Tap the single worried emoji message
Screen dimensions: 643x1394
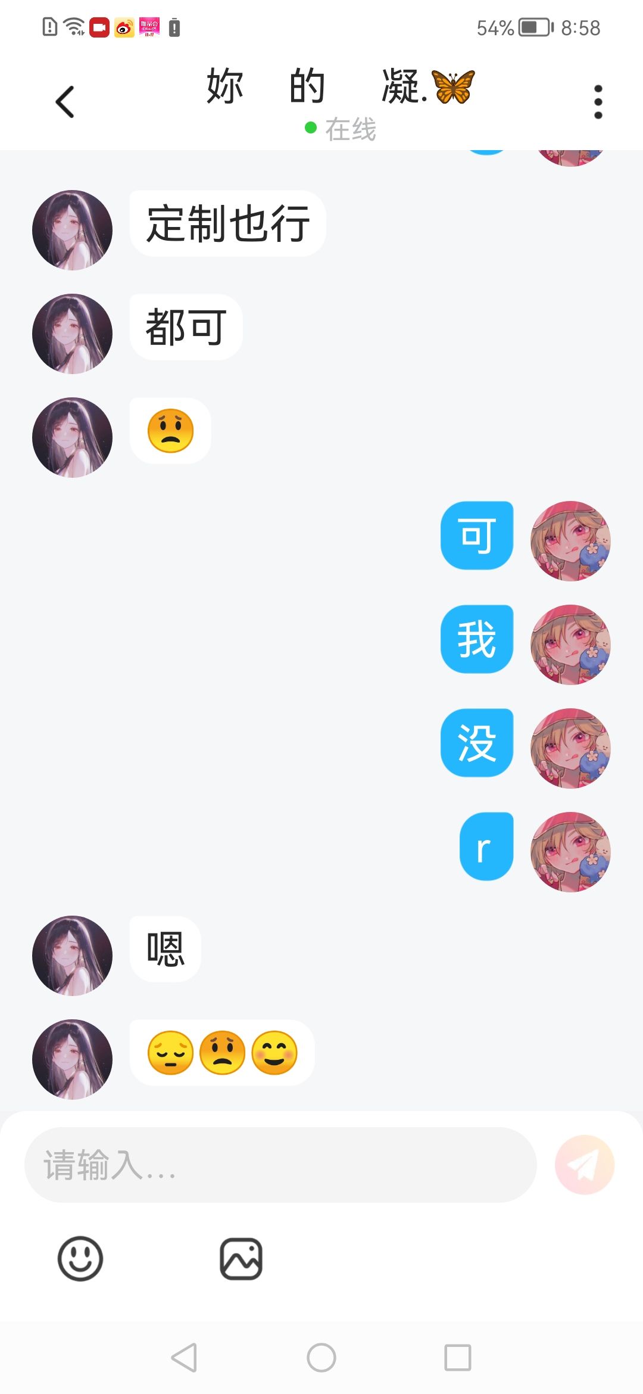(x=170, y=431)
